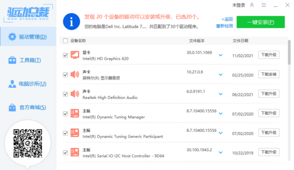Click the driver list vertical scrollbar
The image size is (294, 170).
pos(289,52)
